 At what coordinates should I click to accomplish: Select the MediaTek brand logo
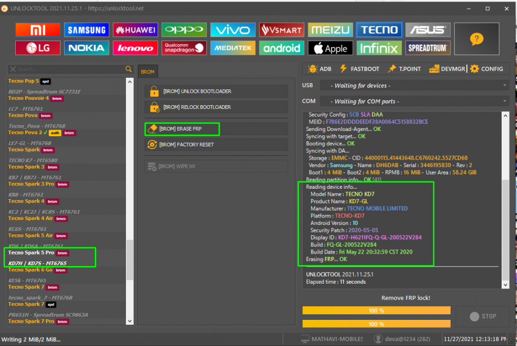click(x=233, y=48)
